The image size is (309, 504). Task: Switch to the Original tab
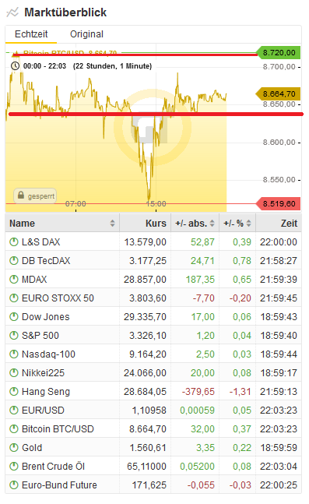coord(86,34)
